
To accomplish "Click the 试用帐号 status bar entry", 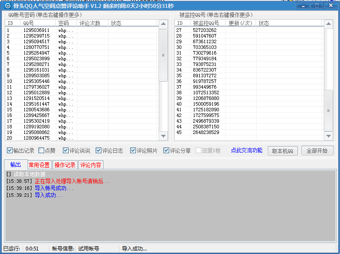I will (x=89, y=249).
